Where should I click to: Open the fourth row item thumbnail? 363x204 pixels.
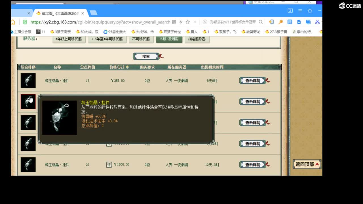pyautogui.click(x=28, y=144)
